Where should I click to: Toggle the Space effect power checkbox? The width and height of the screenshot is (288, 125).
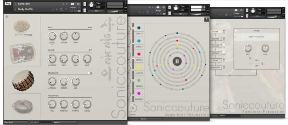pyautogui.click(x=236, y=31)
